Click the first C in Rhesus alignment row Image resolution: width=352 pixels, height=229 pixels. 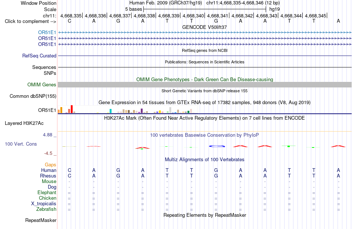click(69, 176)
